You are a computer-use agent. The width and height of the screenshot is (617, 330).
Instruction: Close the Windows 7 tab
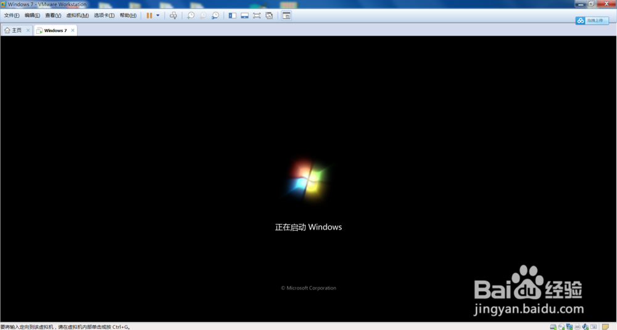pos(73,30)
